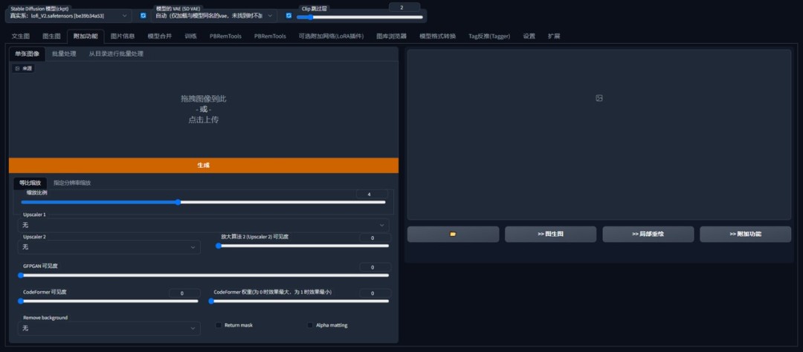This screenshot has width=803, height=352.
Task: Click the Clip 跳过层 slider track
Action: point(360,17)
